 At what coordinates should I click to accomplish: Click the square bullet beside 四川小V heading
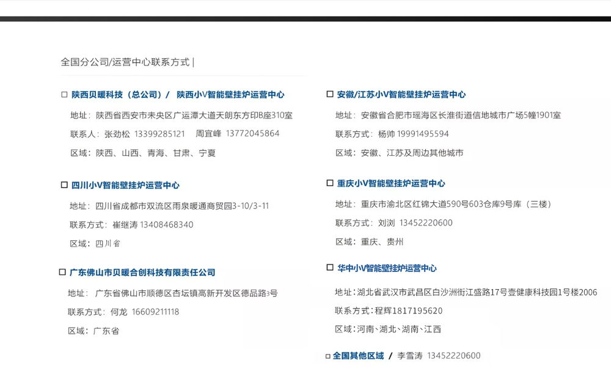pos(64,185)
